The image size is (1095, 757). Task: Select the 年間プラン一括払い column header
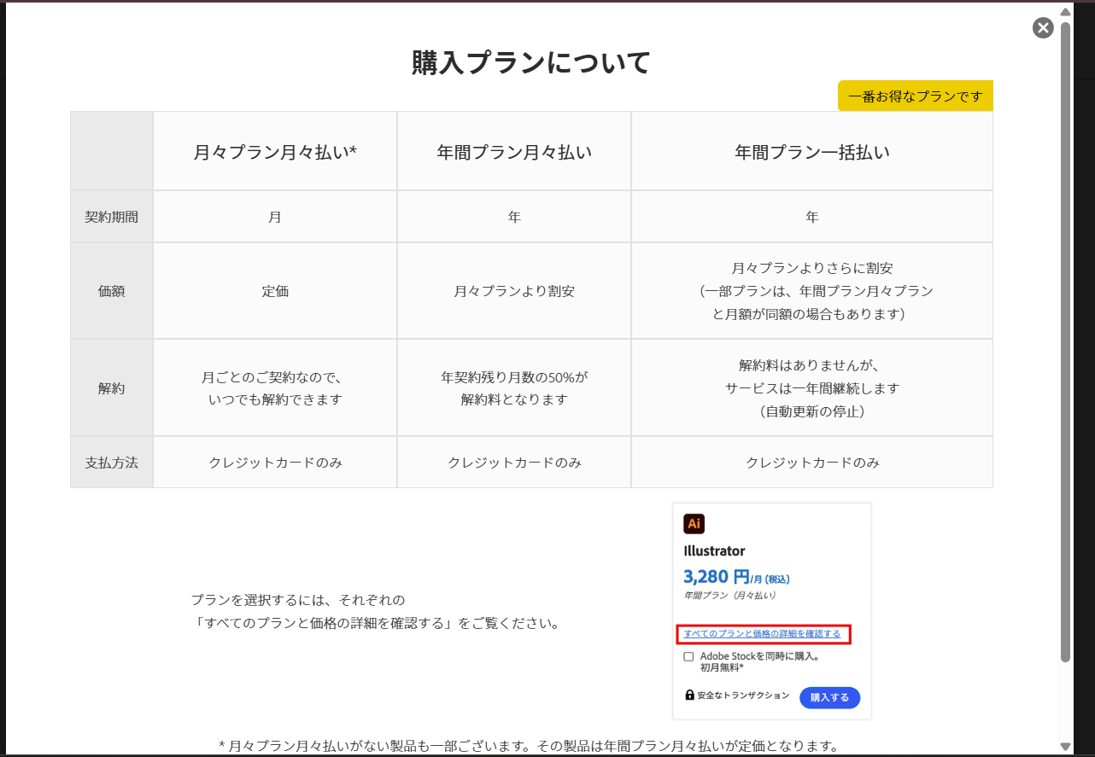811,152
